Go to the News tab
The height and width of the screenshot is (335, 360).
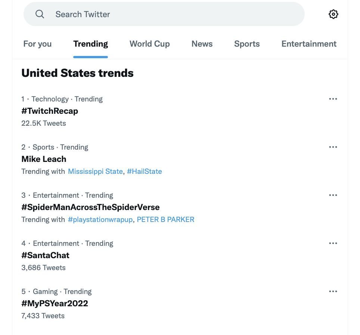coord(202,44)
